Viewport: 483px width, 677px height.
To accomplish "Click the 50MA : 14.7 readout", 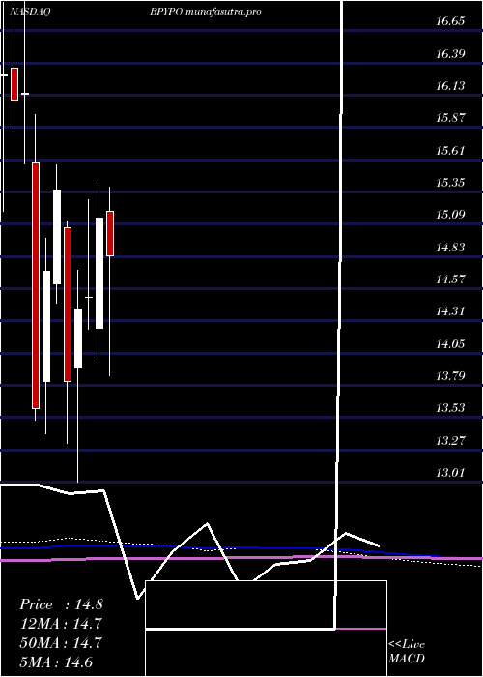I will [60, 643].
